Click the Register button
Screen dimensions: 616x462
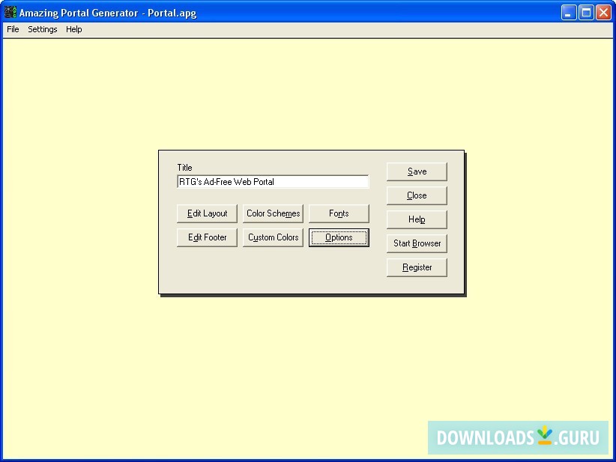coord(417,267)
